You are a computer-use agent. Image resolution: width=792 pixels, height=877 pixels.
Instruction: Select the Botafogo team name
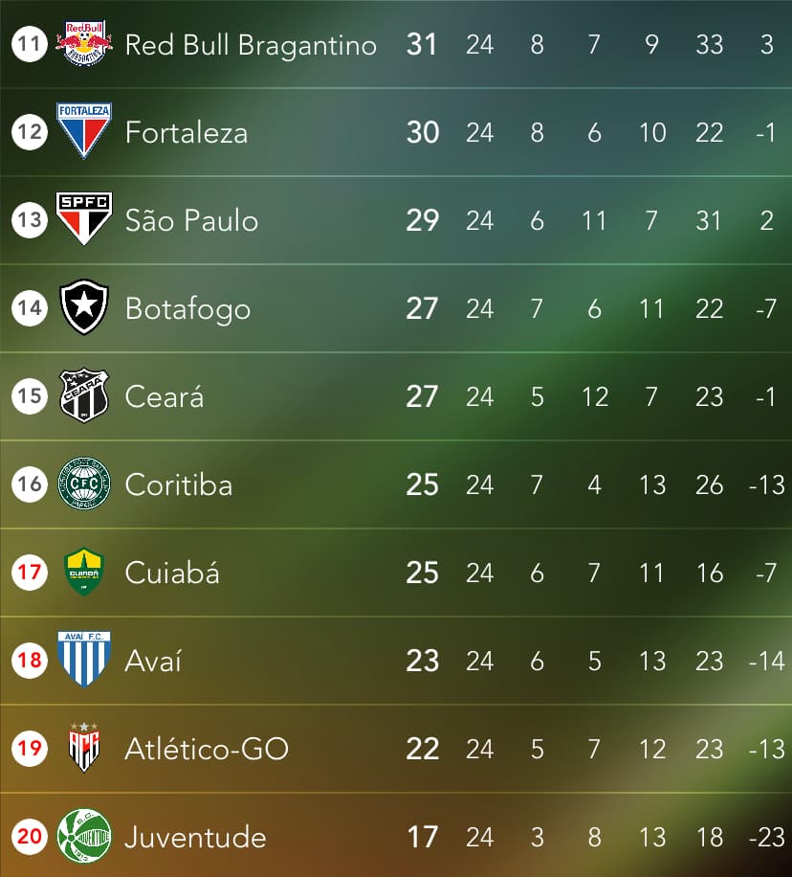tap(187, 310)
